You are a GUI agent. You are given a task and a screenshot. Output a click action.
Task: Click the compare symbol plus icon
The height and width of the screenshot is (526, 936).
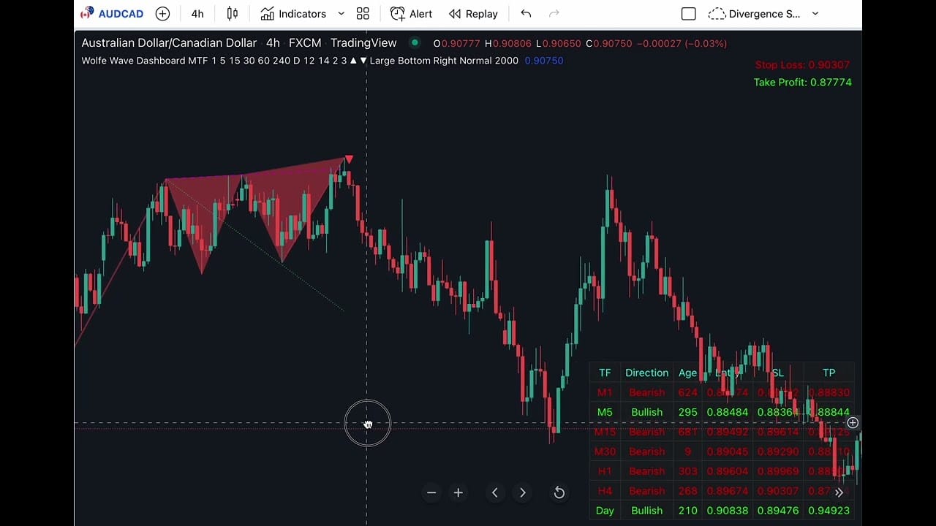(x=162, y=13)
